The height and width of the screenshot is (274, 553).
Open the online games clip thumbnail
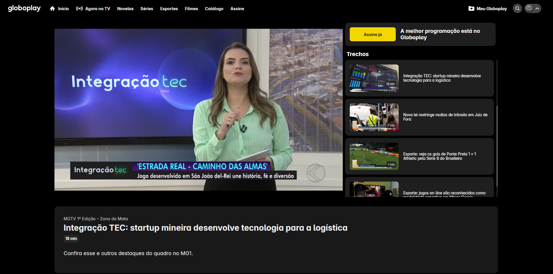click(374, 189)
